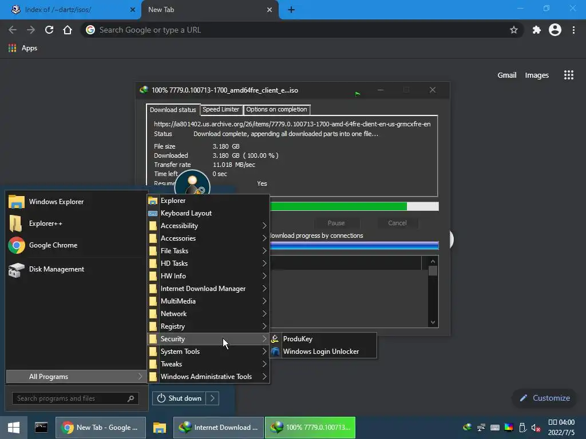Switch to the Index of /~dartz/isos/ tab
Viewport: 586px width, 439px height.
(x=70, y=10)
